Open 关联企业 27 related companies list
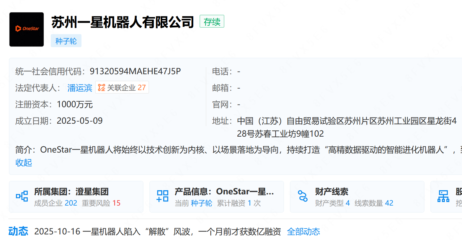 [122, 87]
